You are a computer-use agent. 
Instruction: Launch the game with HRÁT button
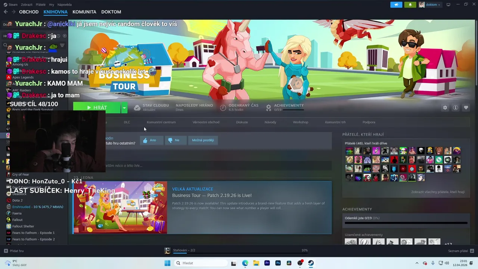(x=97, y=108)
